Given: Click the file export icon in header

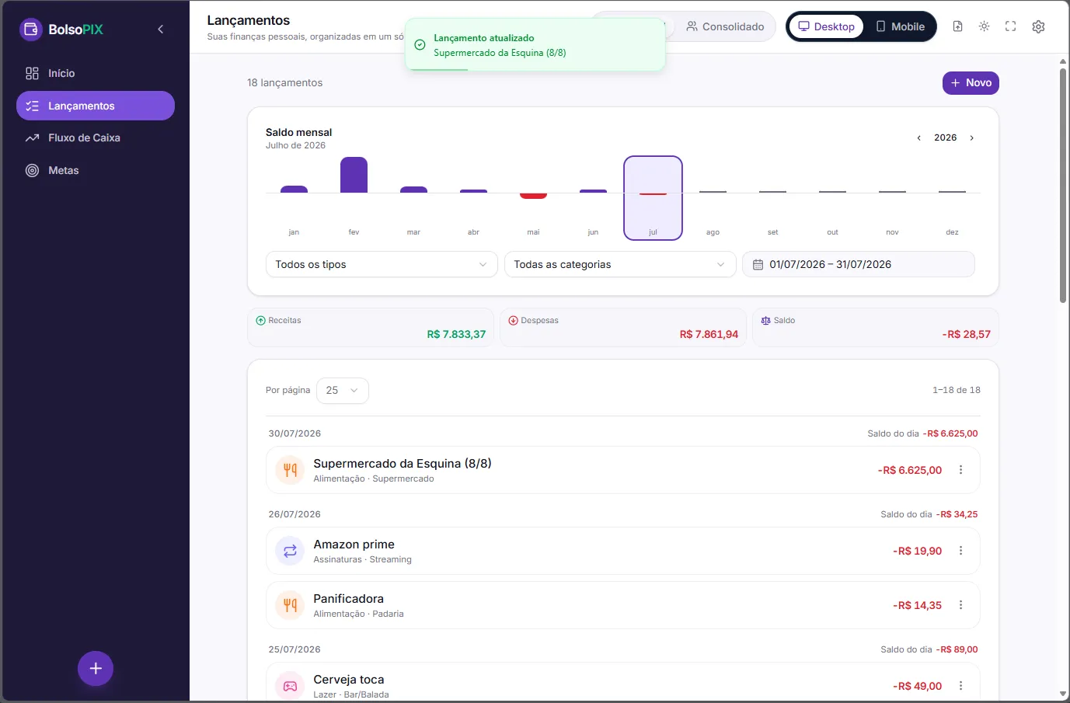Looking at the screenshot, I should pos(957,26).
